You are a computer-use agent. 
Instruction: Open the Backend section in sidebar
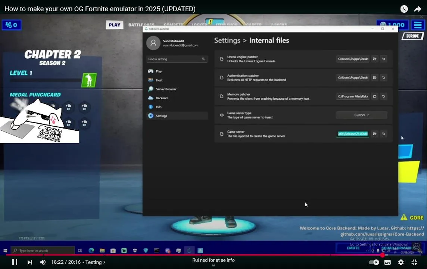tap(177, 98)
